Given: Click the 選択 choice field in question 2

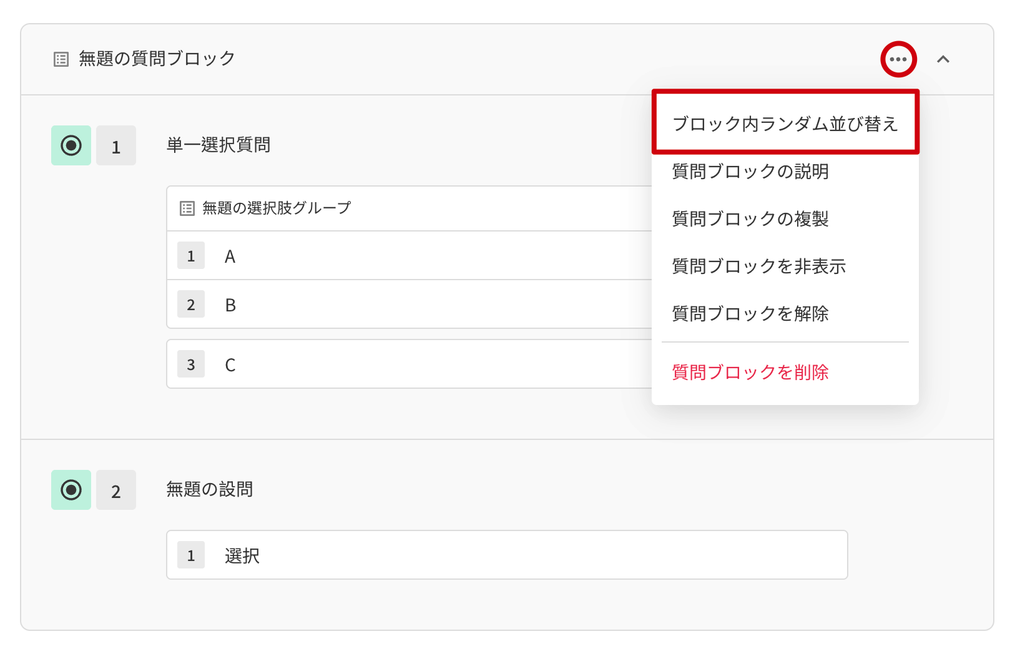Looking at the screenshot, I should (x=507, y=555).
